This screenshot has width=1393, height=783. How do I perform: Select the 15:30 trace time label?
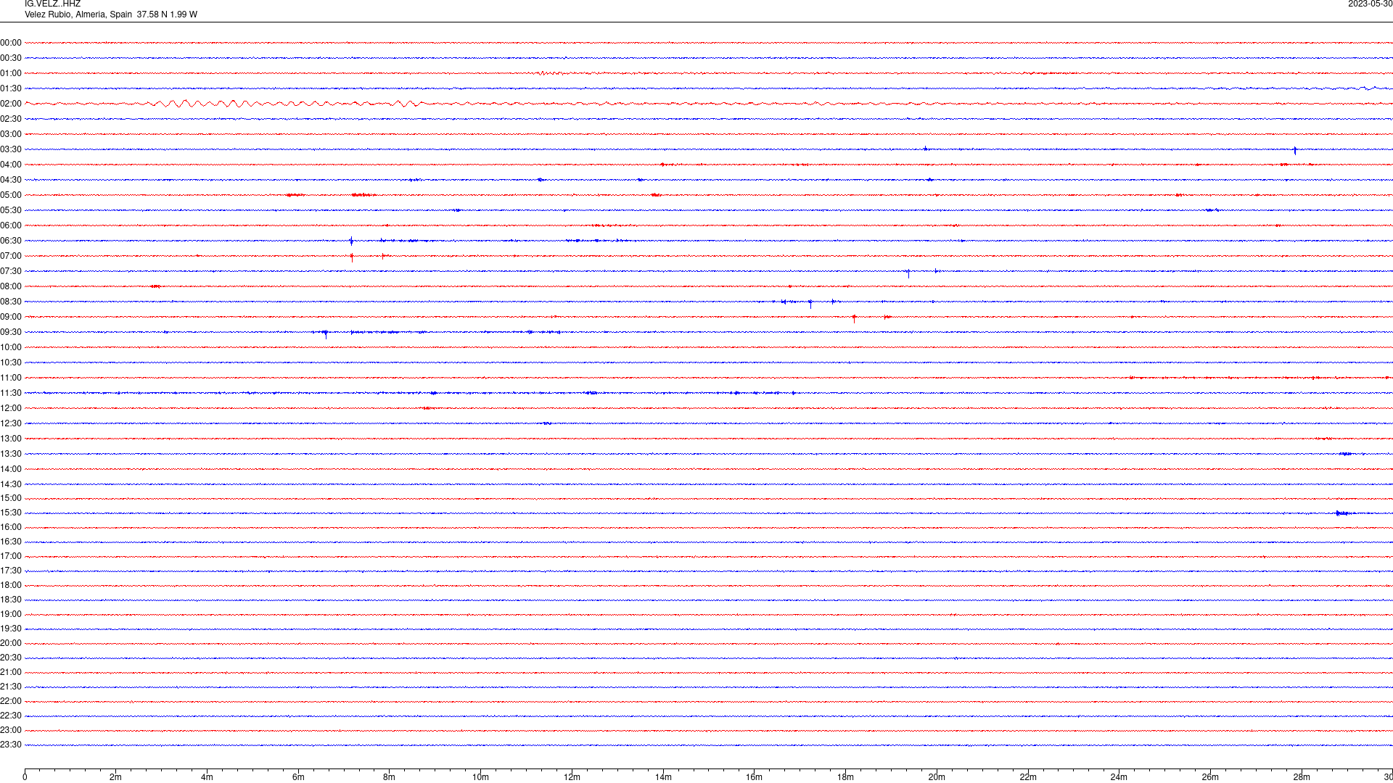[x=11, y=513]
